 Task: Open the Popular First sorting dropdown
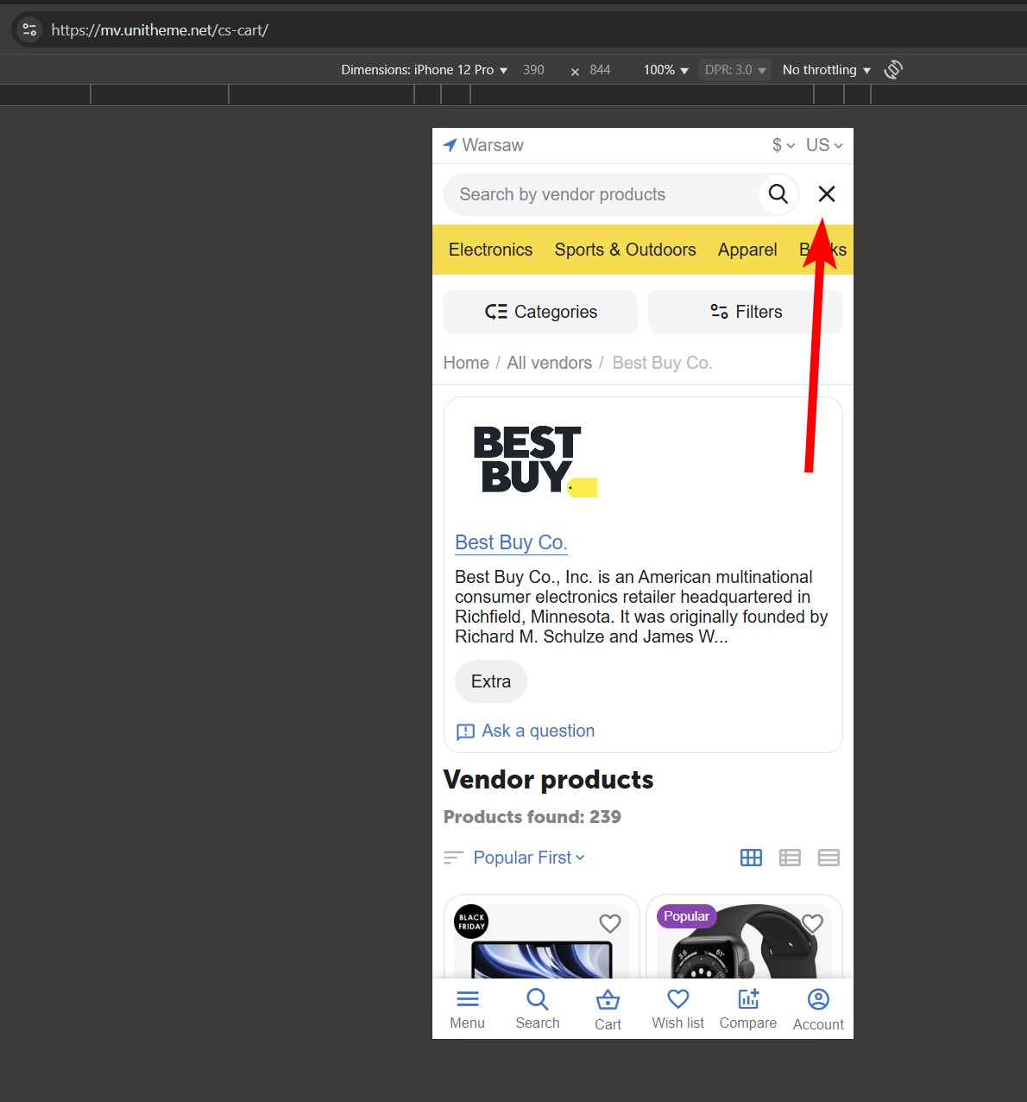pyautogui.click(x=529, y=858)
